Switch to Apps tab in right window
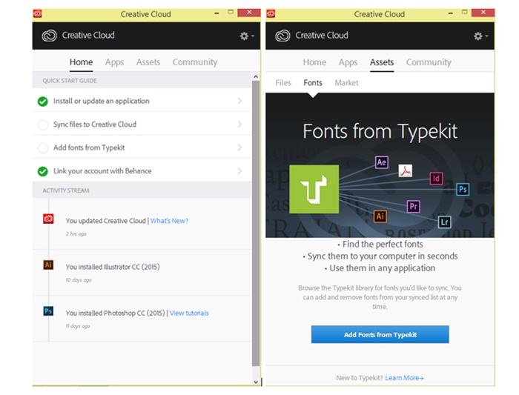The height and width of the screenshot is (395, 519). point(348,62)
